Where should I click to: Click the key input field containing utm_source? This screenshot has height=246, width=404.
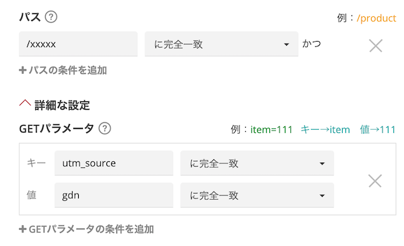click(x=114, y=163)
